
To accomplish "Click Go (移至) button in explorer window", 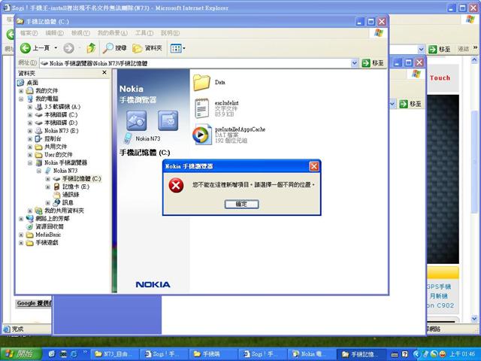I will 373,63.
